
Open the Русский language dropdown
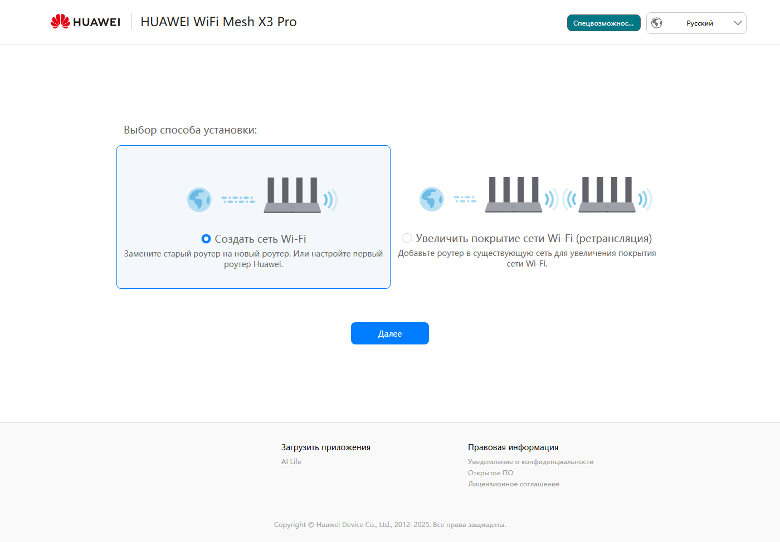[696, 23]
